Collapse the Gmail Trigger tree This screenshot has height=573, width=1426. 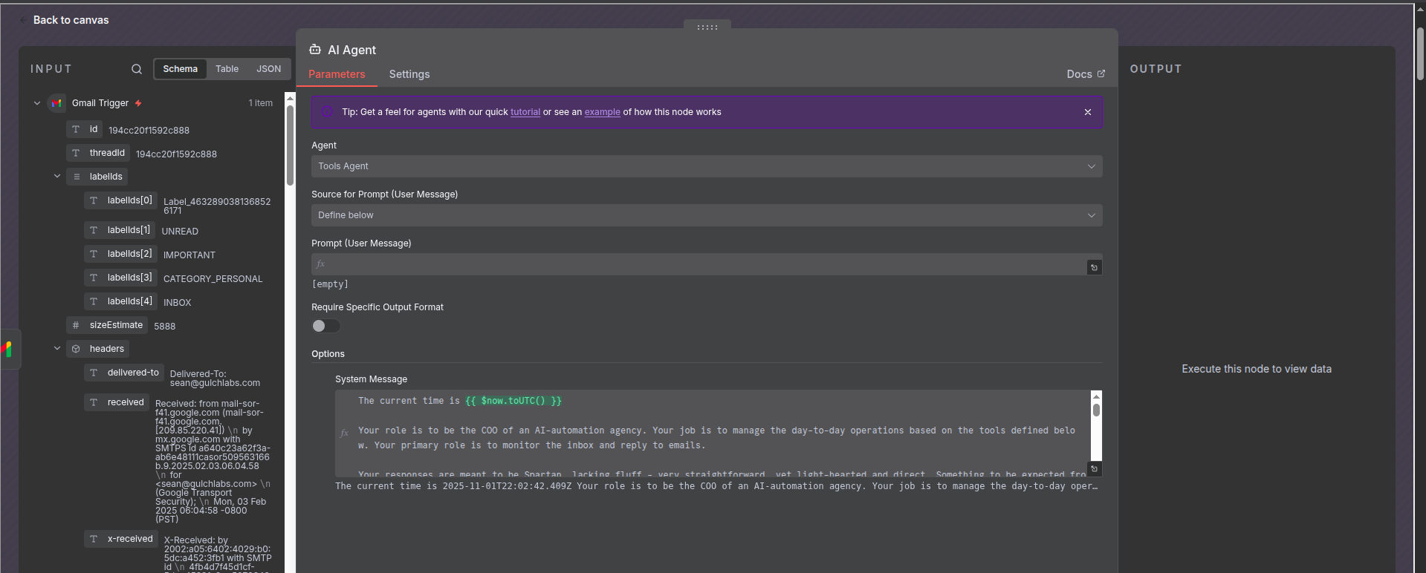tap(37, 103)
